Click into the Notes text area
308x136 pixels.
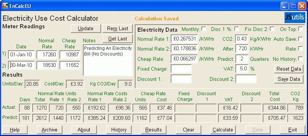tap(108, 60)
